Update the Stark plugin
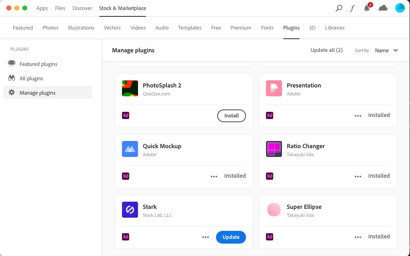 (x=231, y=237)
